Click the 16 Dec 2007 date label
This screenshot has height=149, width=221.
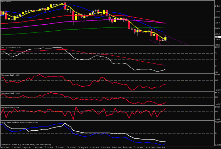pyautogui.click(x=128, y=148)
